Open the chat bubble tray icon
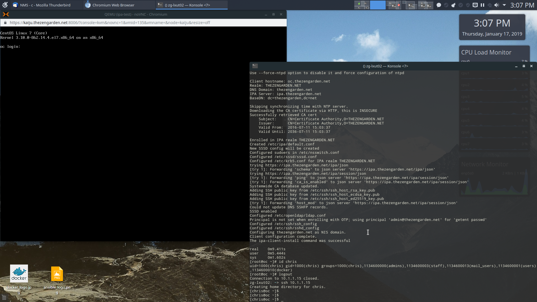537x302 pixels. [x=439, y=5]
